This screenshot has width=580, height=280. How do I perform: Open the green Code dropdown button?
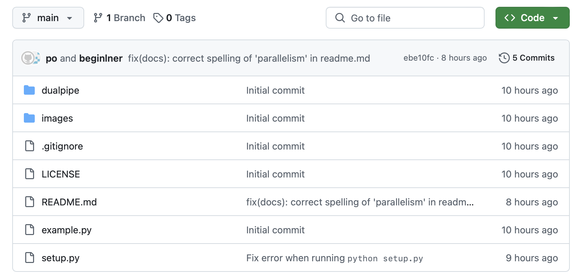point(532,18)
